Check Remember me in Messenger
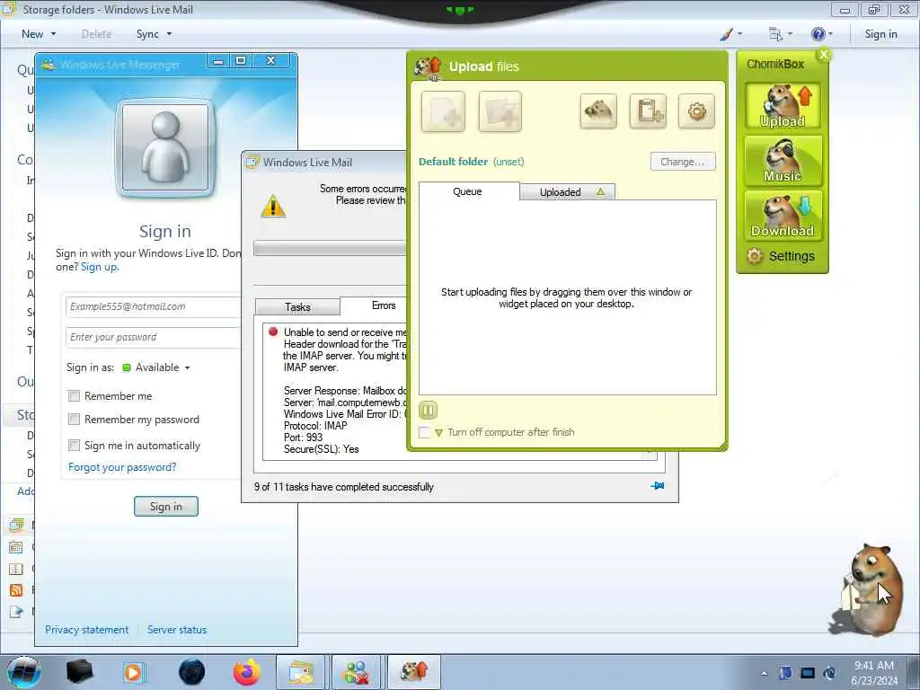The image size is (920, 690). point(74,396)
